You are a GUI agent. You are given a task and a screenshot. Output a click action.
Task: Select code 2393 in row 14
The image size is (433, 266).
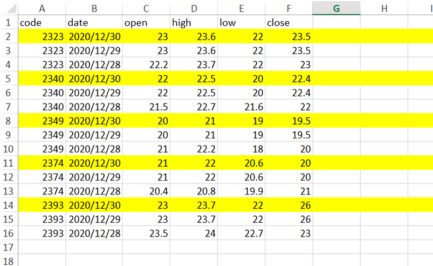coord(42,205)
